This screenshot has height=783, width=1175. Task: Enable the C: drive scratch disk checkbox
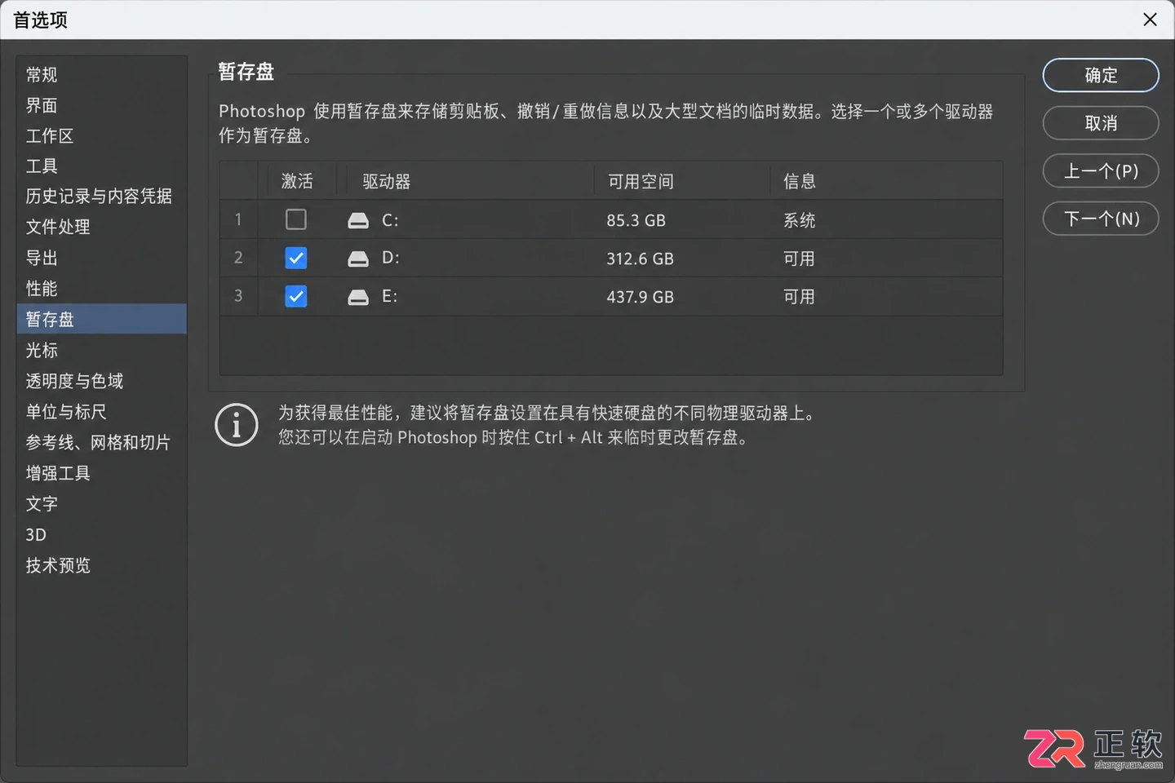click(x=296, y=219)
